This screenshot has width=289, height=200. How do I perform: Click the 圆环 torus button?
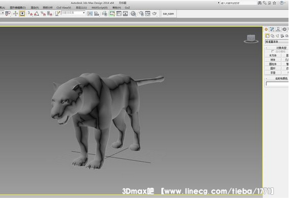pos(273,68)
